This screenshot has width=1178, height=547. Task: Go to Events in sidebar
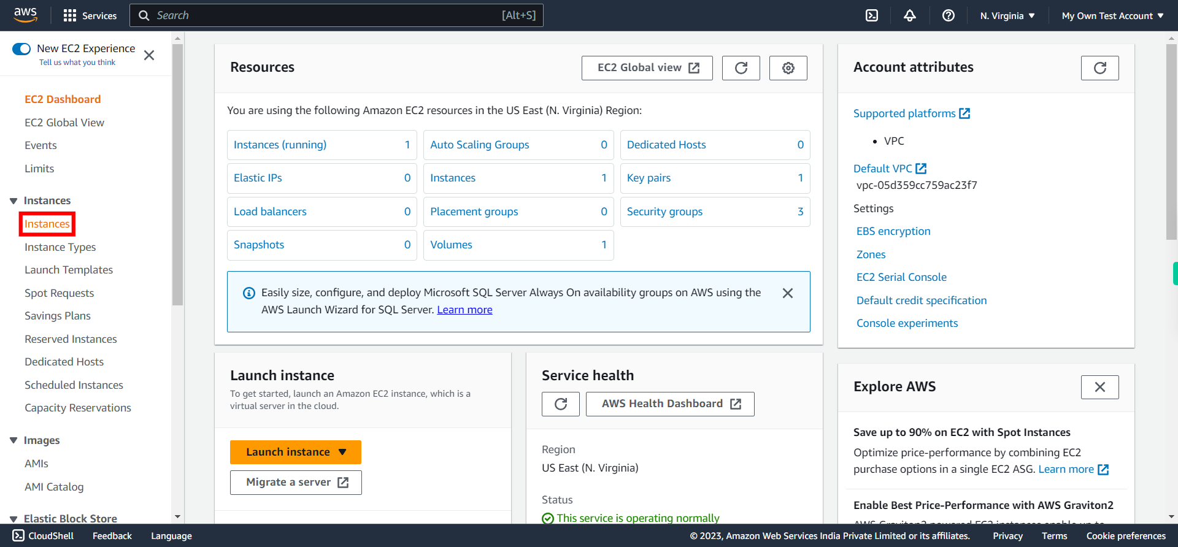40,145
